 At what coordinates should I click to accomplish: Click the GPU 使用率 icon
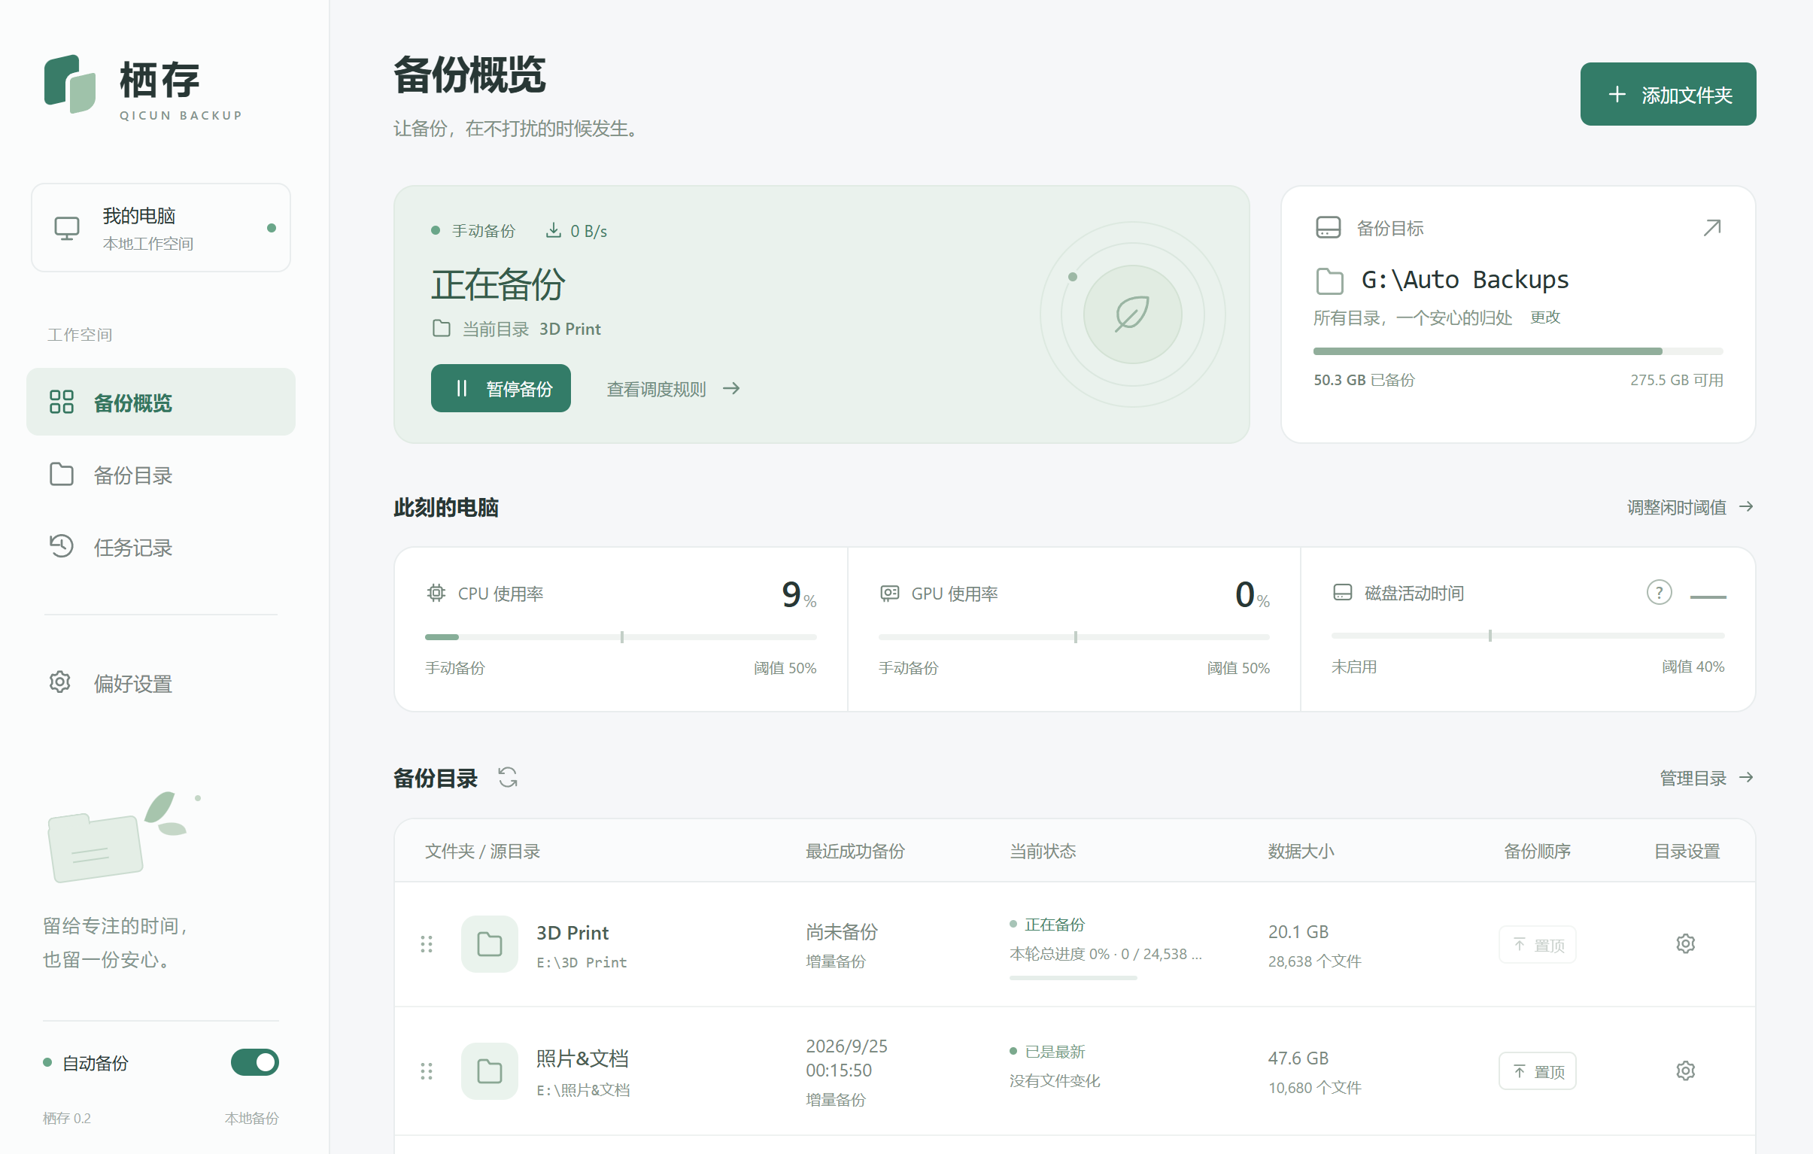(890, 594)
